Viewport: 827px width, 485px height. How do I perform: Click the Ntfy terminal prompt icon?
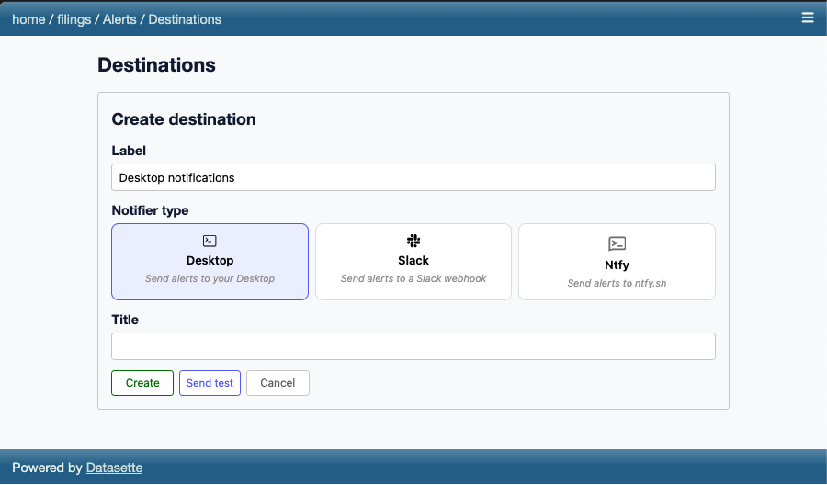click(617, 243)
